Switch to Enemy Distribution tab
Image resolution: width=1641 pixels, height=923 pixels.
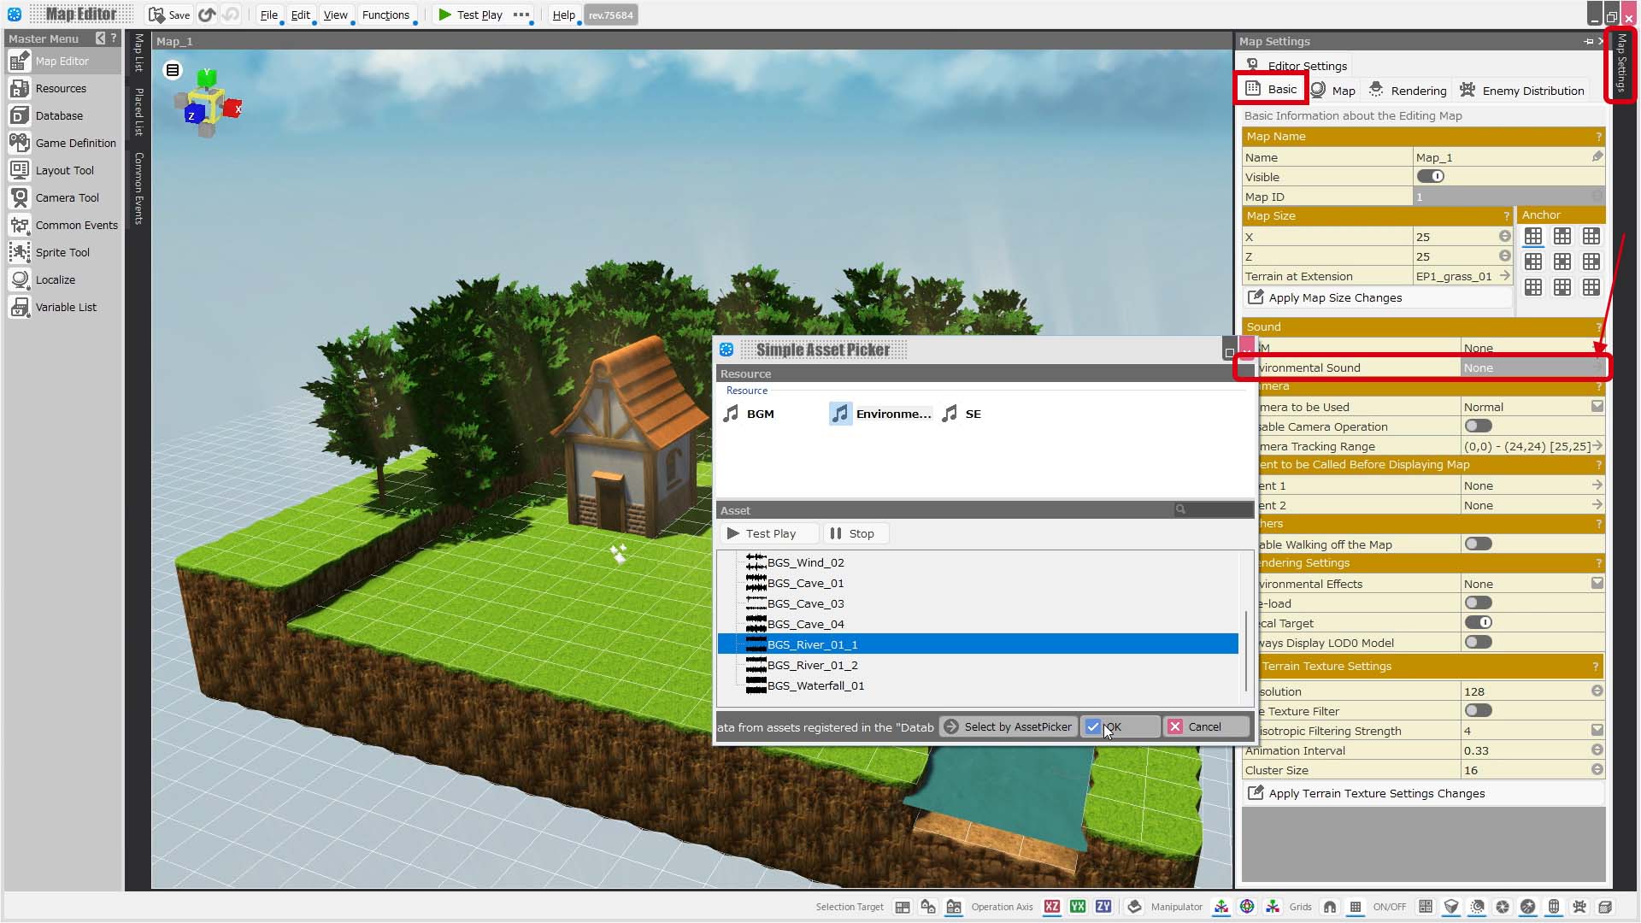(x=1521, y=91)
